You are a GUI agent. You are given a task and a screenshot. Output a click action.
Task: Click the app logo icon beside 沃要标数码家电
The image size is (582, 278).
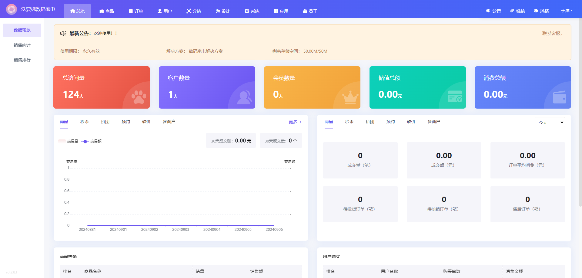click(12, 9)
